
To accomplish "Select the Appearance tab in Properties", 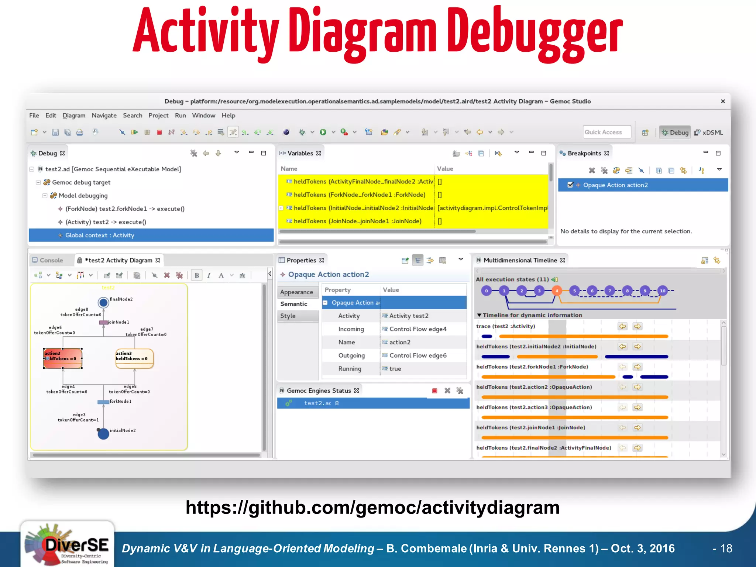I will pos(298,292).
